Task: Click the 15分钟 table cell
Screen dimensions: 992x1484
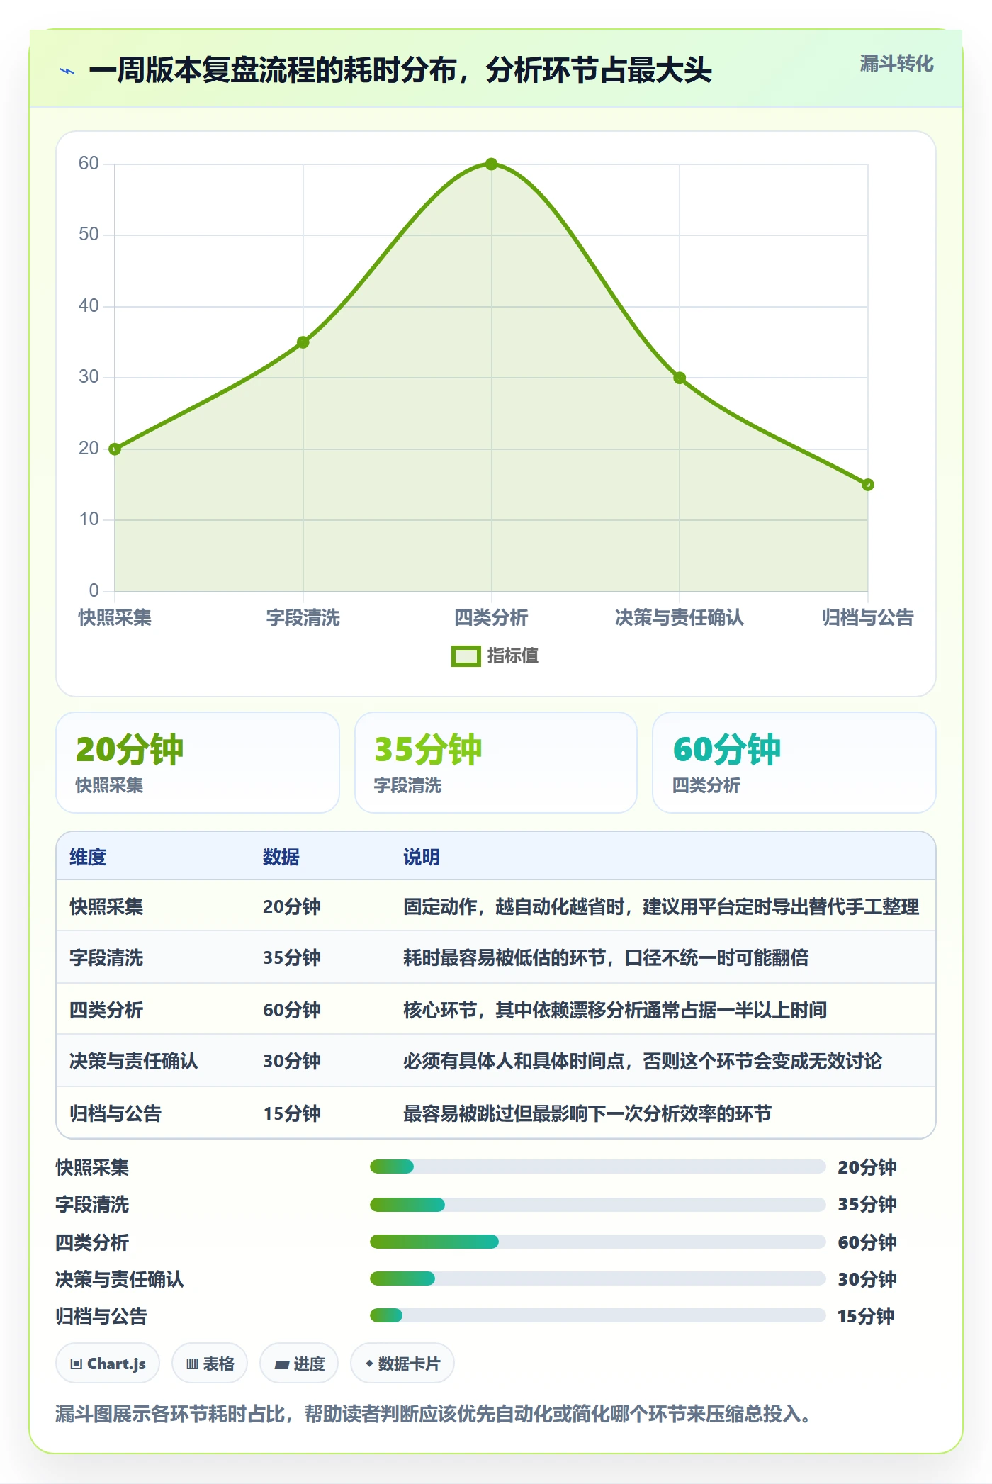Action: point(292,1113)
